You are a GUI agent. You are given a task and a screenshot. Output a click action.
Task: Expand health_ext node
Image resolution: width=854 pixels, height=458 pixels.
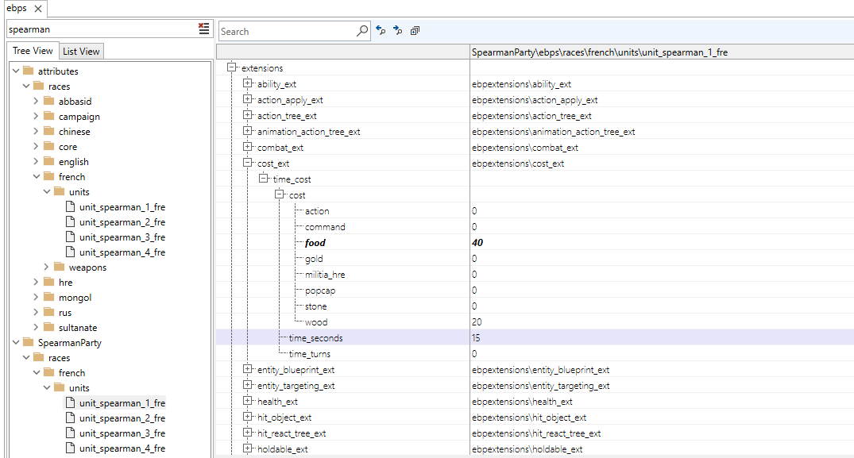248,400
